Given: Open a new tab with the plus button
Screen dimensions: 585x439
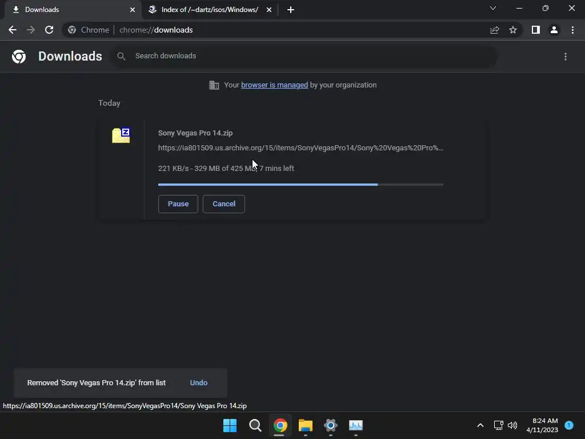Looking at the screenshot, I should (291, 10).
